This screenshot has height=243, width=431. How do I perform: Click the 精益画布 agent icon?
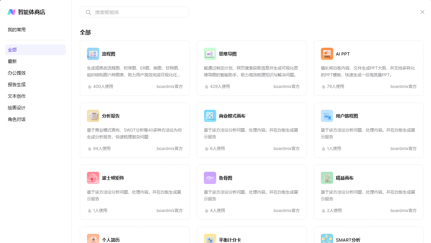coord(327,178)
